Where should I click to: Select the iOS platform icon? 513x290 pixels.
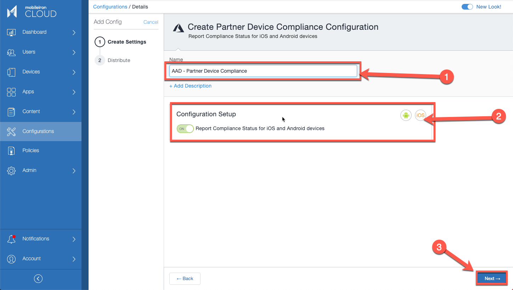click(x=420, y=115)
